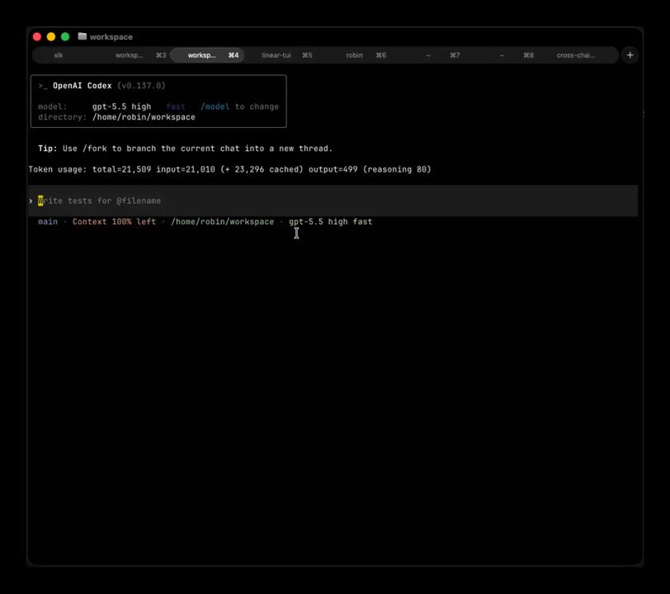Click the 'Token usage:' summary line
This screenshot has width=670, height=594.
click(x=230, y=170)
